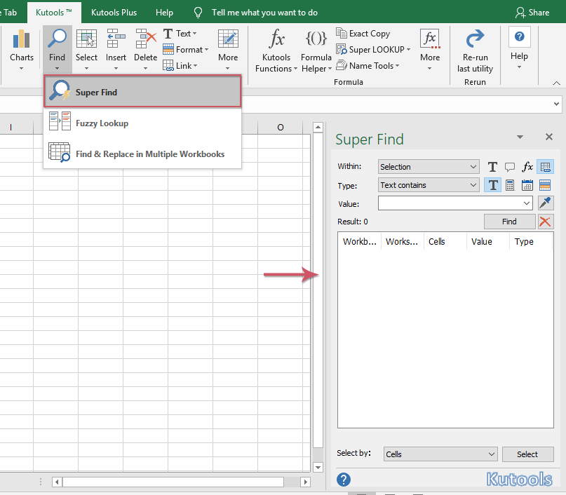Click the Exact Copy icon

(342, 33)
